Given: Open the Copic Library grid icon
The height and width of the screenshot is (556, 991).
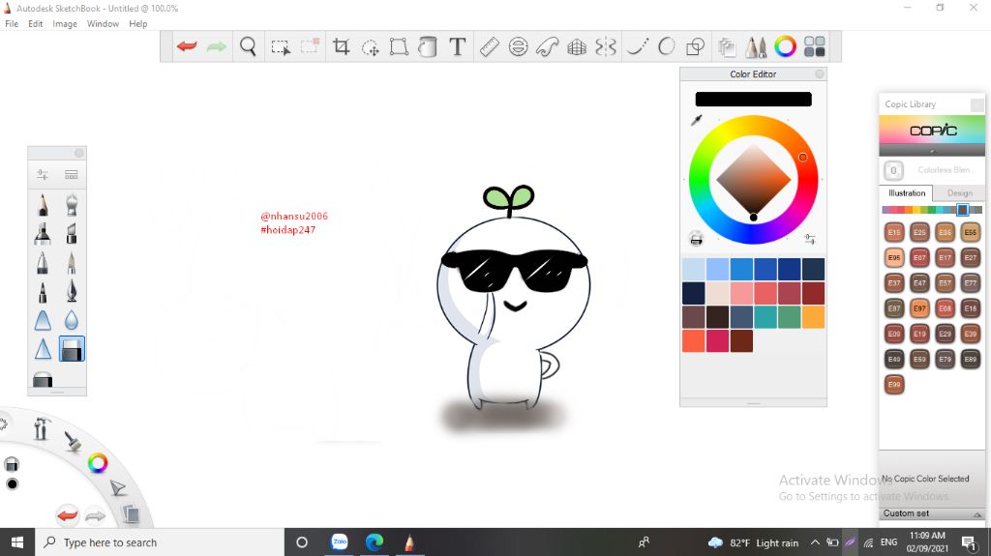Looking at the screenshot, I should [x=815, y=46].
